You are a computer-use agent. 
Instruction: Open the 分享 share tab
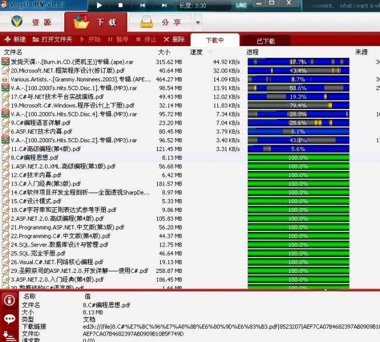[160, 22]
